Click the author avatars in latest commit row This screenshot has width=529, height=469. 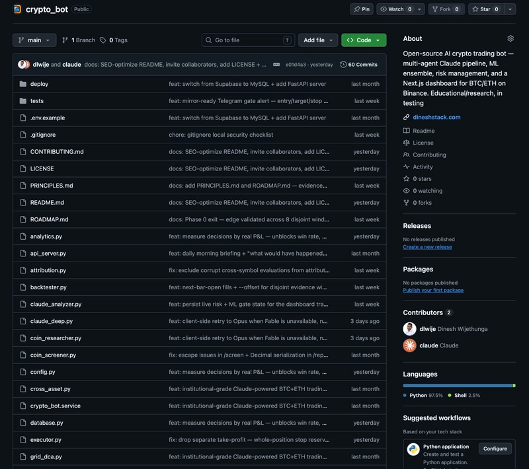(x=24, y=64)
